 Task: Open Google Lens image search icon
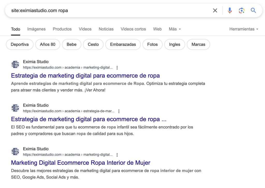(x=241, y=10)
